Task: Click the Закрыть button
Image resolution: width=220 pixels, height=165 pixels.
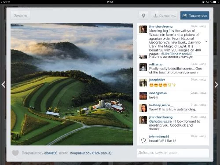Action: (x=20, y=15)
